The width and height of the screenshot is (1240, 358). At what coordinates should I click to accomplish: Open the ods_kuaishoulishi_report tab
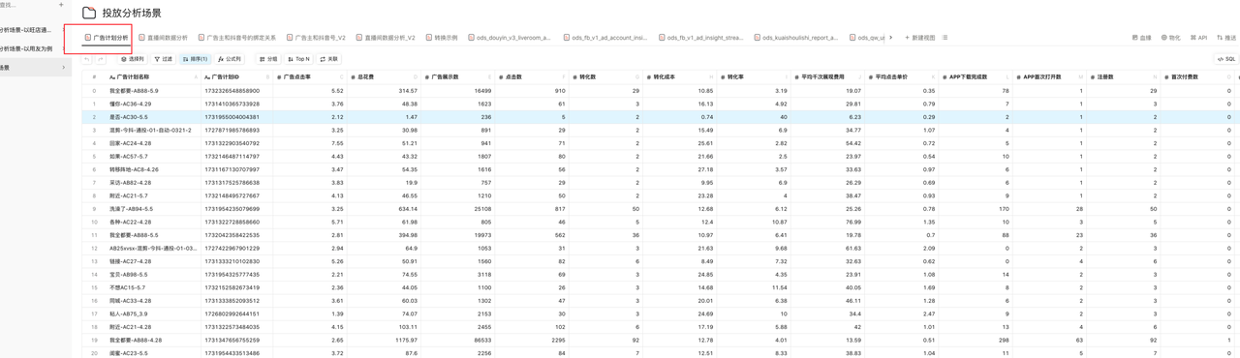(x=795, y=38)
